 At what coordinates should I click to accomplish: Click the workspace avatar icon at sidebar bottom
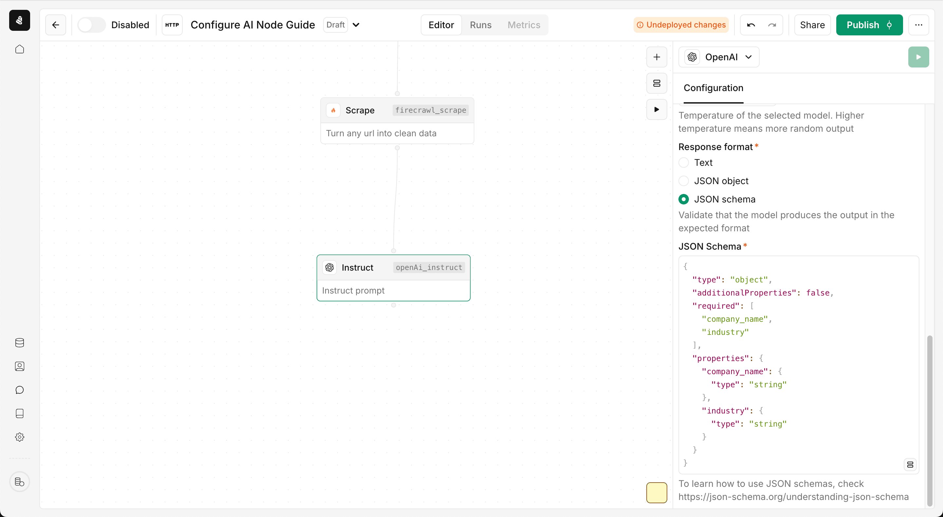point(19,482)
